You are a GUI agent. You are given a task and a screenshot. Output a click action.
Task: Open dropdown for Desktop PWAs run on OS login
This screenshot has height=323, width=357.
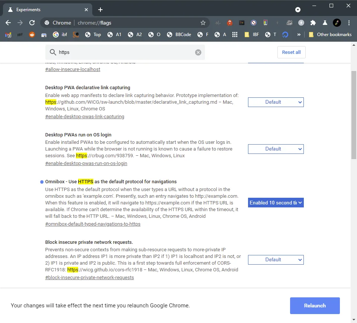click(x=276, y=149)
